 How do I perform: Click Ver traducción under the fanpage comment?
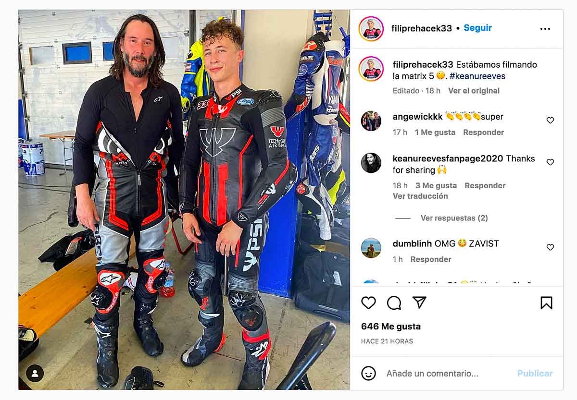click(420, 196)
